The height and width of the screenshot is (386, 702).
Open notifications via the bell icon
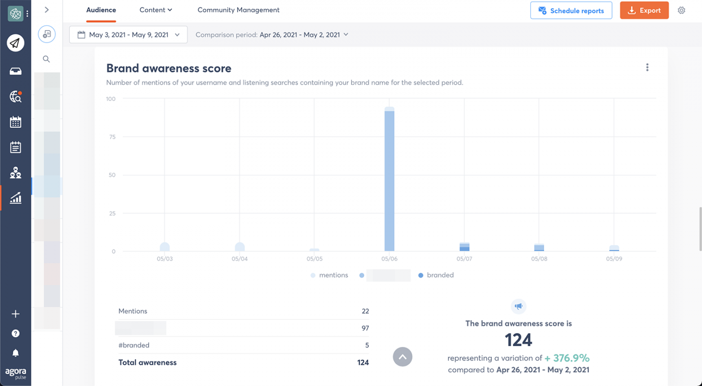(x=16, y=353)
